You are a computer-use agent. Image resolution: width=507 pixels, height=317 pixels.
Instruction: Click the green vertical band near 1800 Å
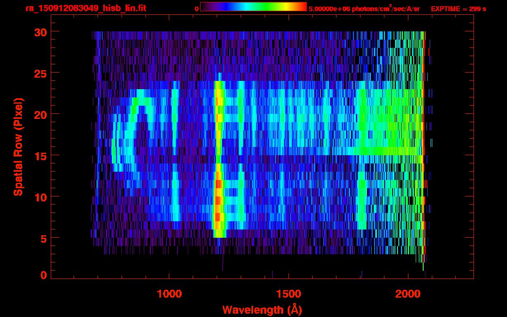(362, 194)
